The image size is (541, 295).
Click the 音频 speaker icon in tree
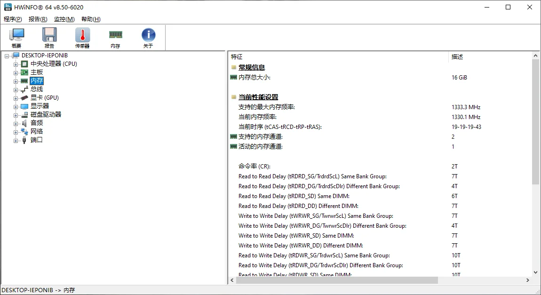(x=24, y=123)
